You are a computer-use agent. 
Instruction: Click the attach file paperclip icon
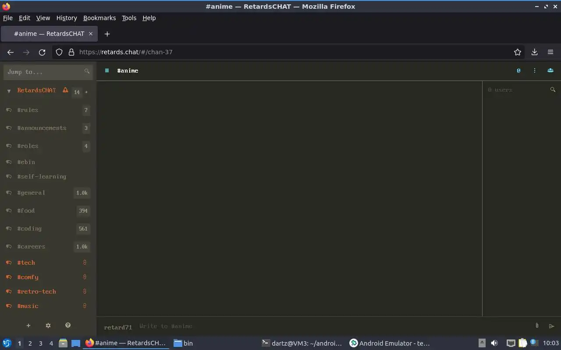pos(537,326)
